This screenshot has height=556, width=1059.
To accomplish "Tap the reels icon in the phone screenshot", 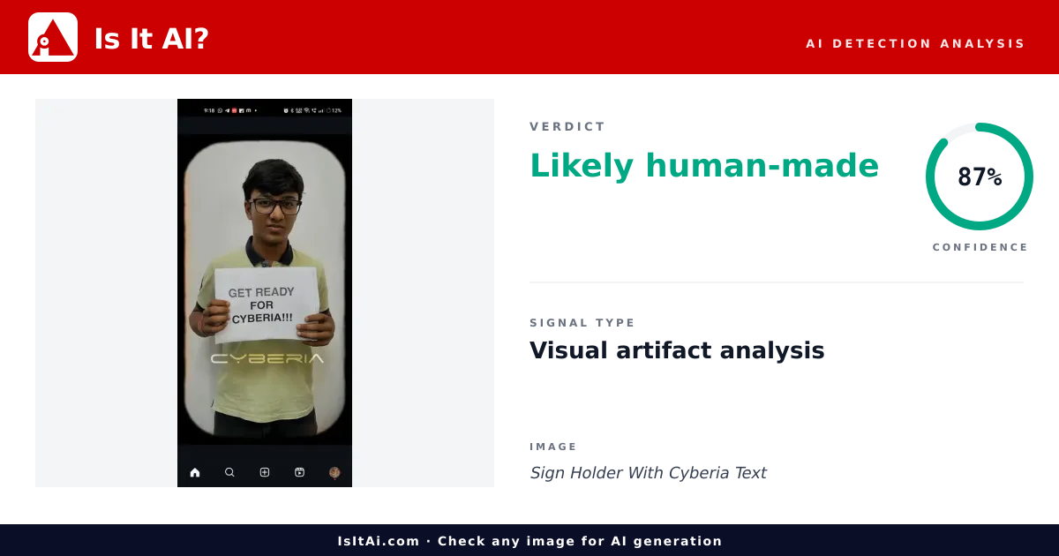I will [299, 472].
